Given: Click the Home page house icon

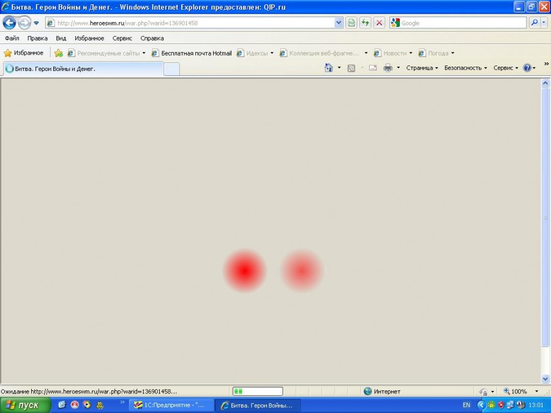Looking at the screenshot, I should (x=329, y=68).
